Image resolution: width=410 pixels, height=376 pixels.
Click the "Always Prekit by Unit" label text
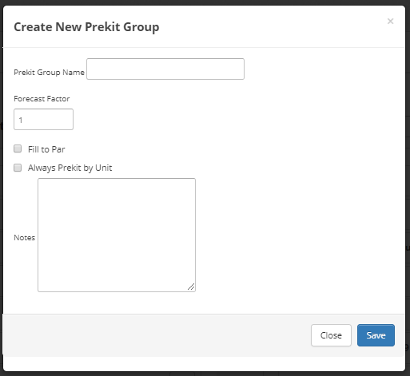70,168
